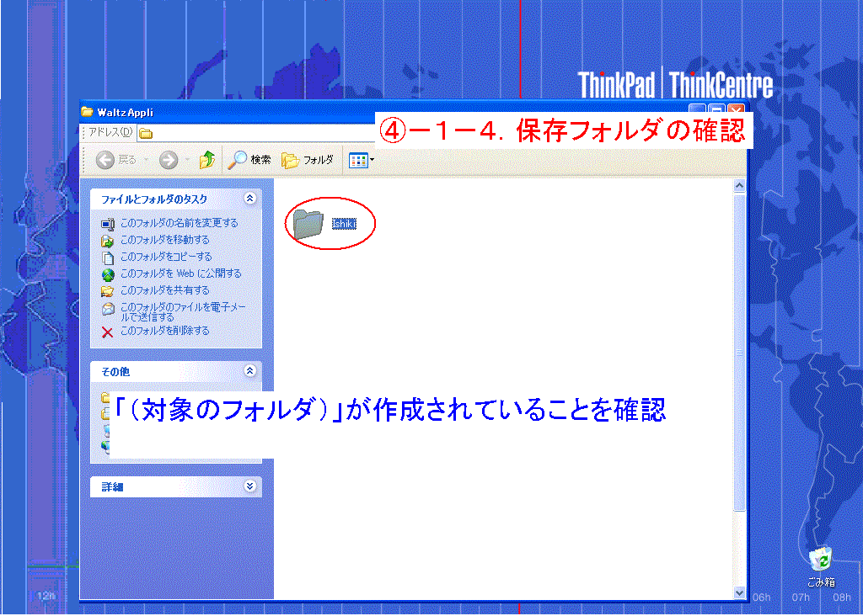This screenshot has width=863, height=616.
Task: Click このフォルダを共有する link
Action: point(164,290)
